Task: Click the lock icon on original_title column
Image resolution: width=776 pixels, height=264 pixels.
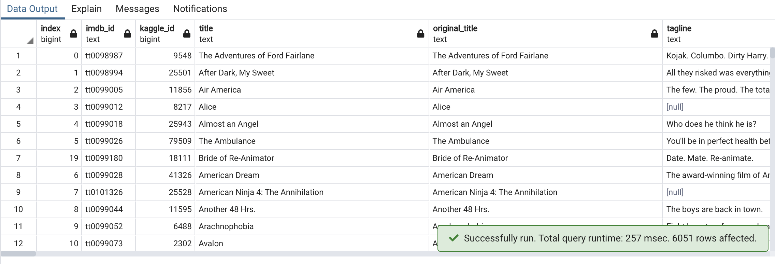Action: [x=654, y=33]
